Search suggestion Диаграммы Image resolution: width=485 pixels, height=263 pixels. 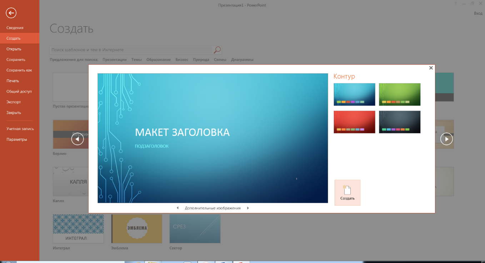(242, 60)
